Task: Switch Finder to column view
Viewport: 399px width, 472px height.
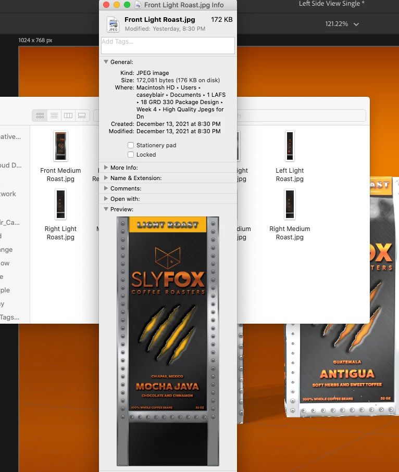Action: [68, 116]
